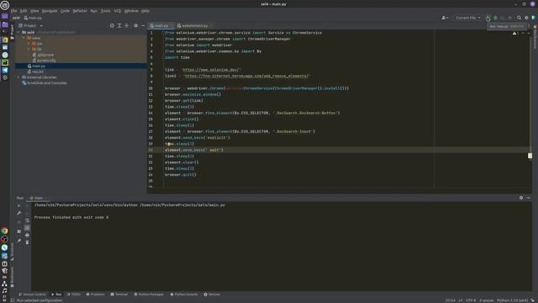
Task: Open the Project panel options gear
Action: [136, 25]
